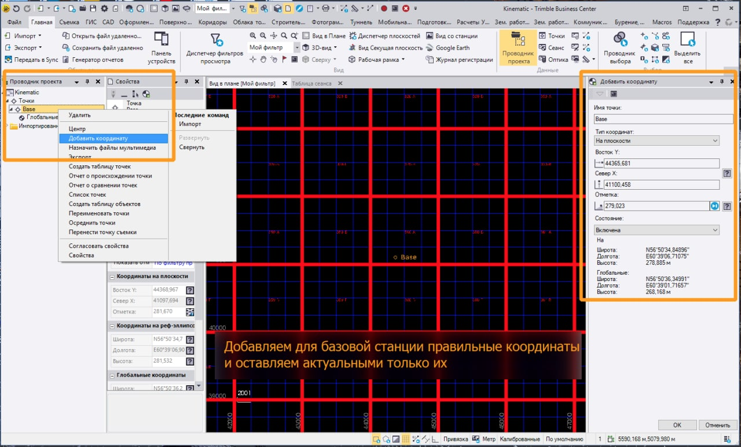Screen dimensions: 741x447
Task: Click the Имя точки field containing Base
Action: tap(663, 119)
